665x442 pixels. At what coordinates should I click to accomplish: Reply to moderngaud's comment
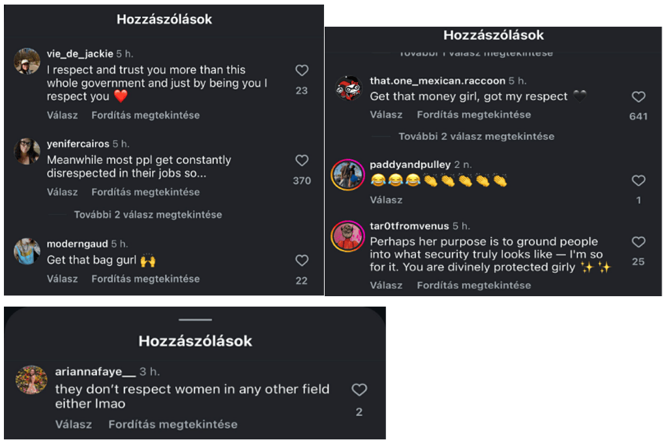click(x=63, y=279)
